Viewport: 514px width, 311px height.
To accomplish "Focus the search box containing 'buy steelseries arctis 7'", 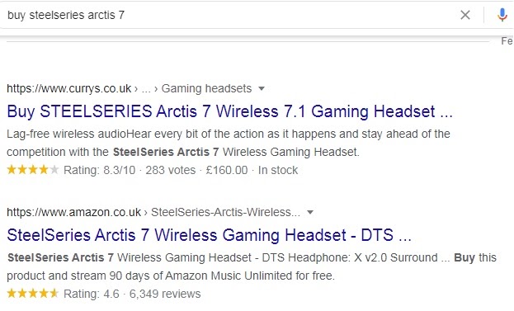I will 229,15.
